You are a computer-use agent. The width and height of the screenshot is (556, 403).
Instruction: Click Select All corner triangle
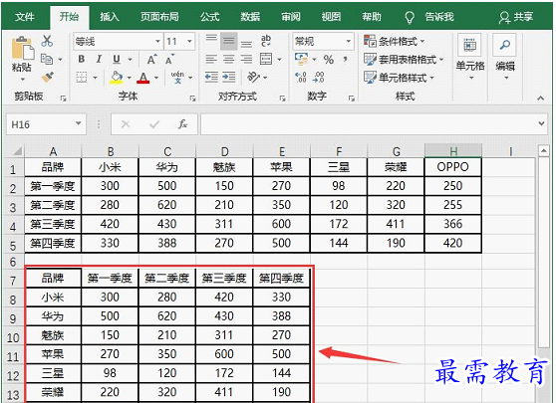pyautogui.click(x=17, y=151)
